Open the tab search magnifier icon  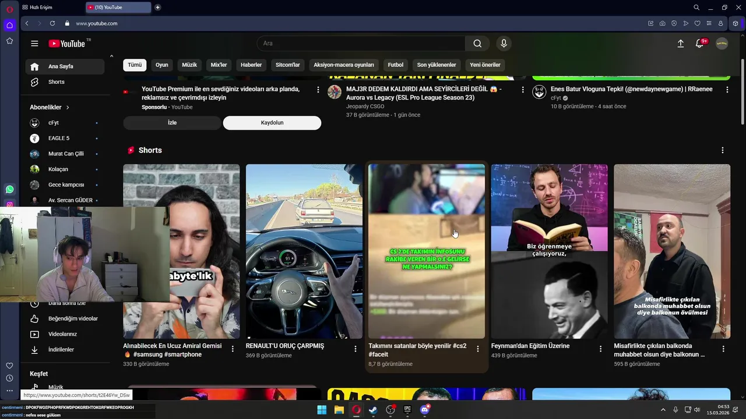[x=696, y=8]
